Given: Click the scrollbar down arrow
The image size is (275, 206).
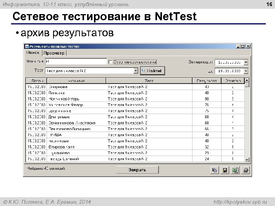Looking at the screenshot, I should (247, 159).
